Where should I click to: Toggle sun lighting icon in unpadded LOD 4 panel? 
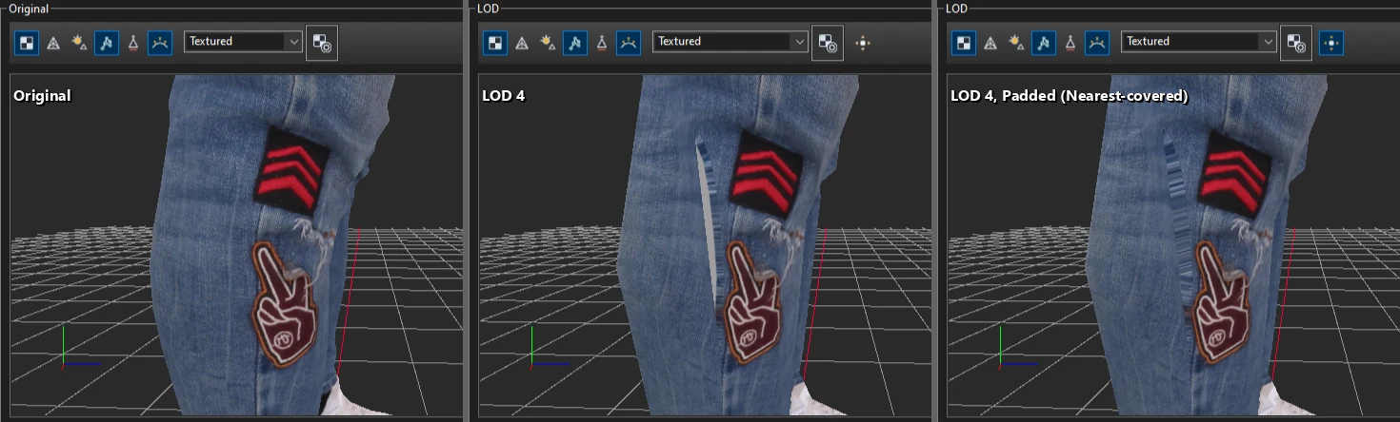coord(549,43)
